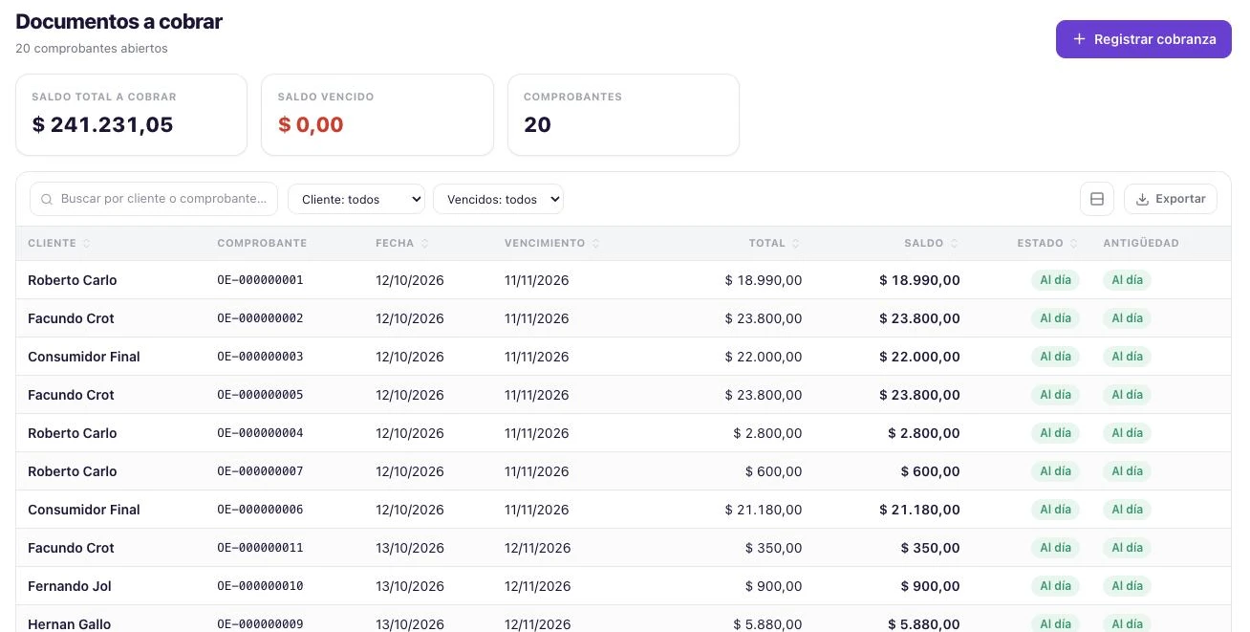Click Estado 'Al día' badge for 0E-000000002
This screenshot has height=632, width=1250.
pyautogui.click(x=1055, y=318)
